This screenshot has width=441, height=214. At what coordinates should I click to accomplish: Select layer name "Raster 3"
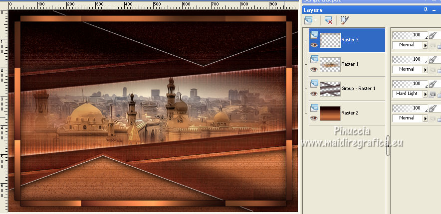click(x=350, y=40)
